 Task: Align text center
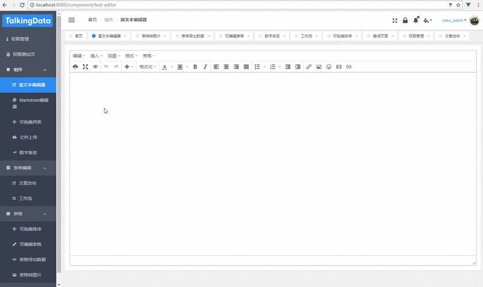(226, 67)
